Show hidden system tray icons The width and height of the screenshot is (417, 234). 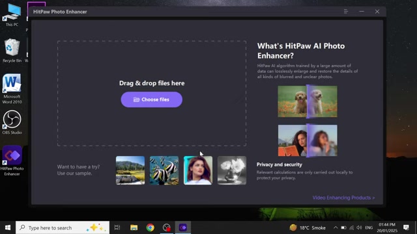pyautogui.click(x=336, y=227)
